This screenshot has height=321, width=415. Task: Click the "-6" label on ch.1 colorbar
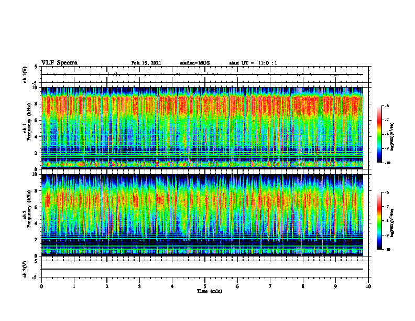click(x=387, y=105)
